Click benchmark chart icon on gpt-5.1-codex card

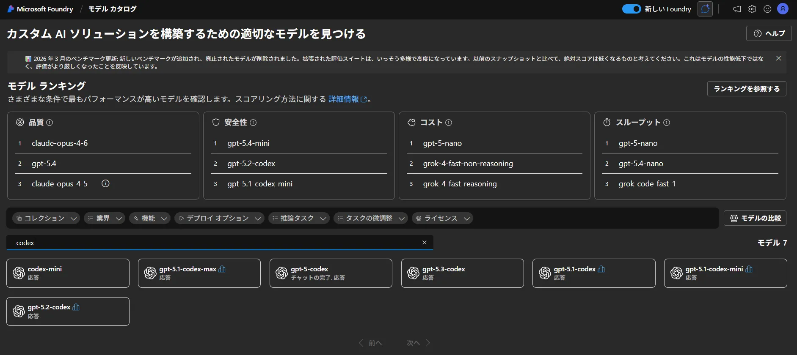coord(601,269)
